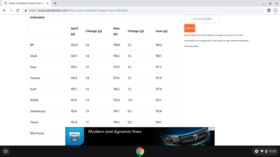
Task: Close the Super unleaded tab
Action: pos(48,3)
